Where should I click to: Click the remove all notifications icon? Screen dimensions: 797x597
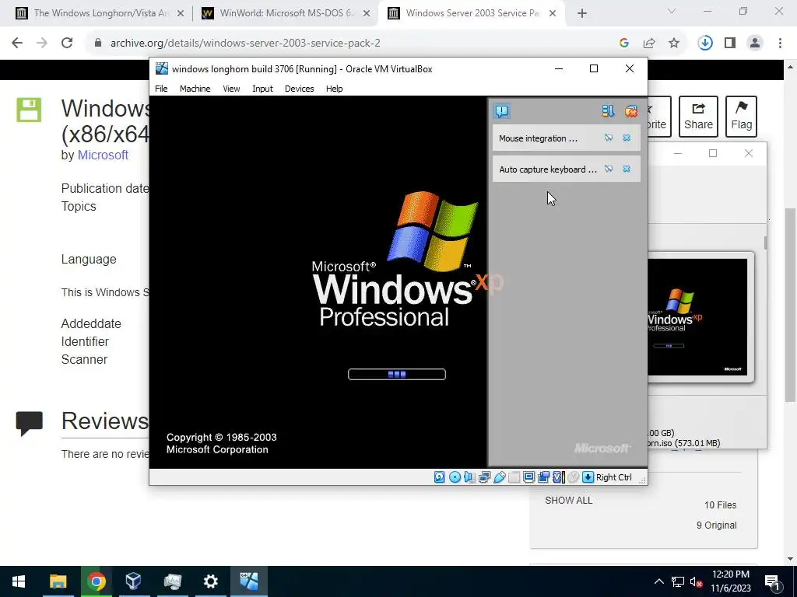(630, 111)
